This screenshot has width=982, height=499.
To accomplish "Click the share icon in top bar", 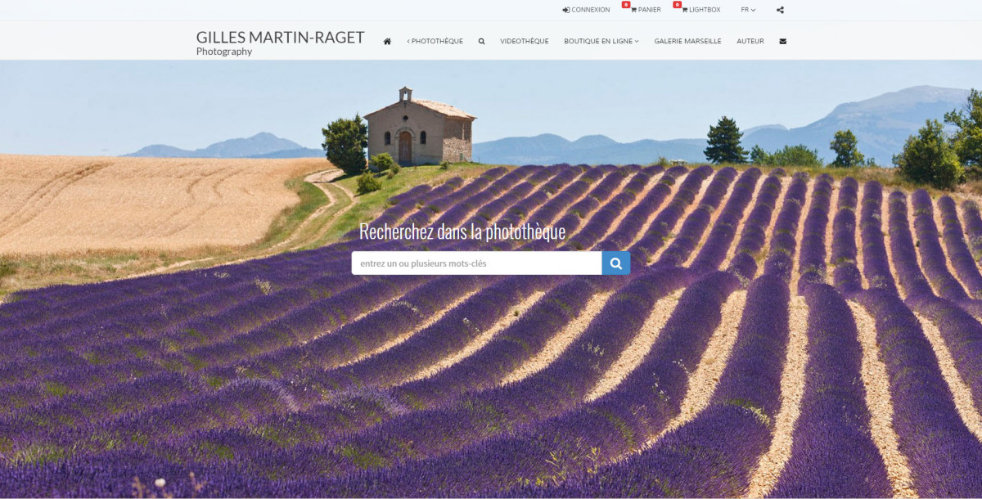I will 780,10.
